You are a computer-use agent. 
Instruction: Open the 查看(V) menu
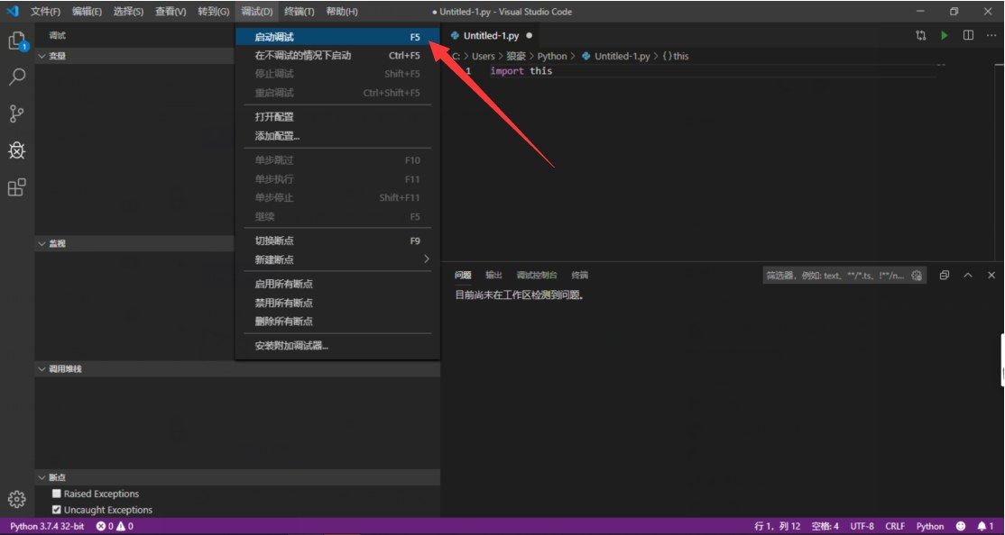click(x=171, y=12)
